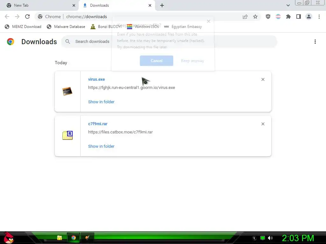
Task: Show c7f9mi.rar in folder
Action: tap(101, 146)
